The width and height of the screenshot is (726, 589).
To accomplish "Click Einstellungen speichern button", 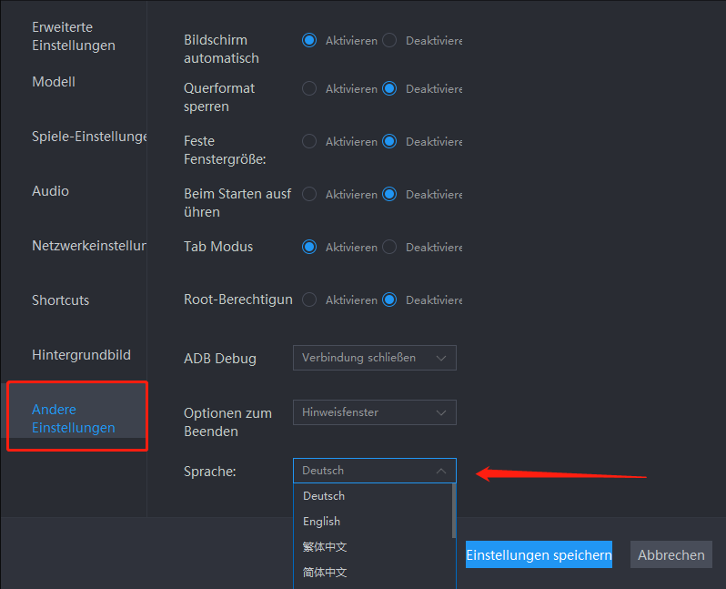I will (x=539, y=554).
